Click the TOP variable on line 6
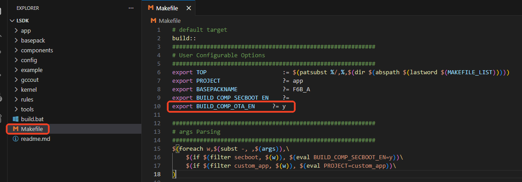Screen dimensions: 522x182 (201, 72)
